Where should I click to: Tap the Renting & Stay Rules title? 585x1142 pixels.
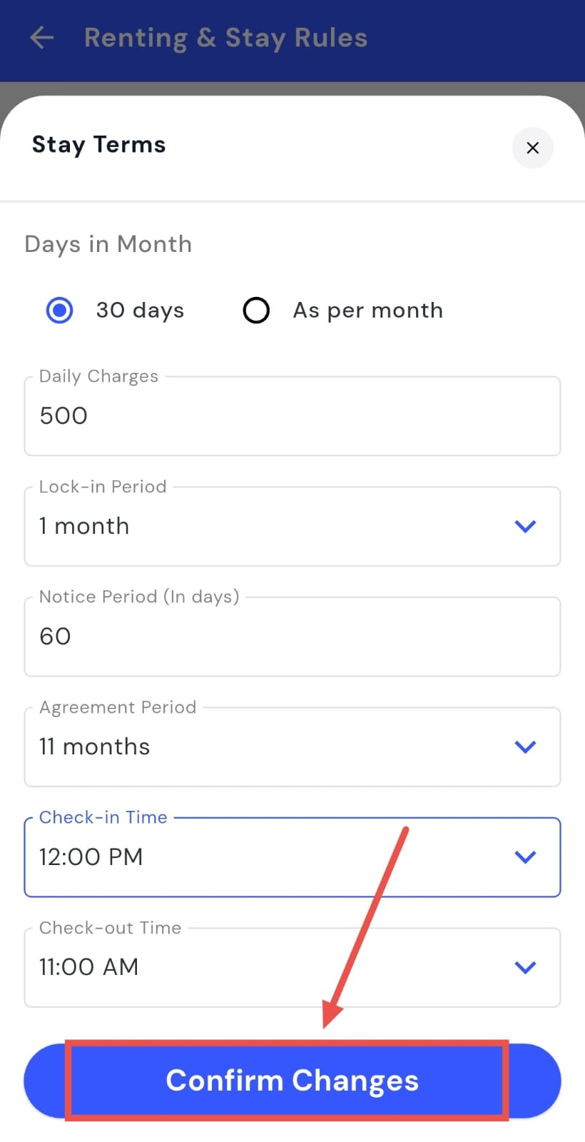point(225,38)
